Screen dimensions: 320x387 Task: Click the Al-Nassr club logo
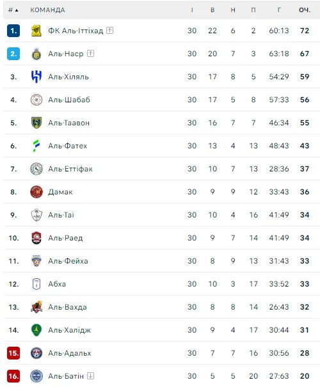point(36,54)
